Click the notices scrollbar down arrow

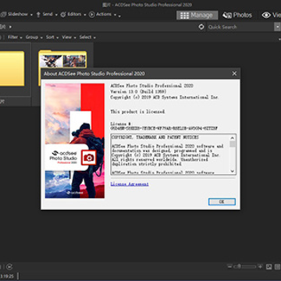[233, 171]
